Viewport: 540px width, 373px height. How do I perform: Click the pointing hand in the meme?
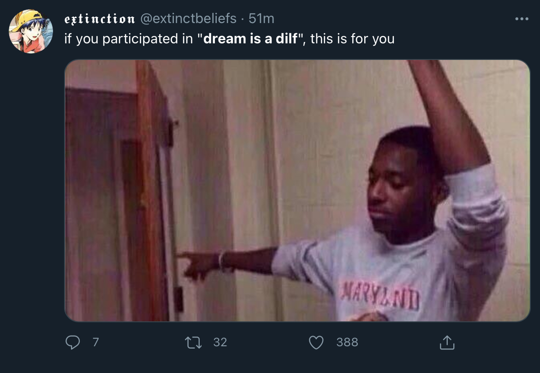[198, 265]
